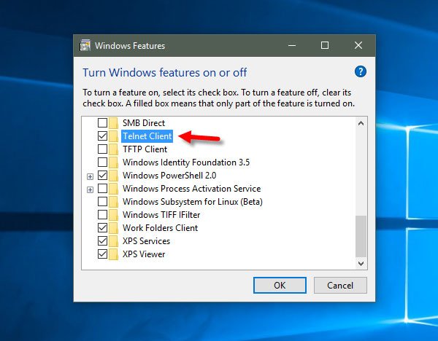
Task: Maximize the Windows Features dialog
Action: (x=325, y=45)
